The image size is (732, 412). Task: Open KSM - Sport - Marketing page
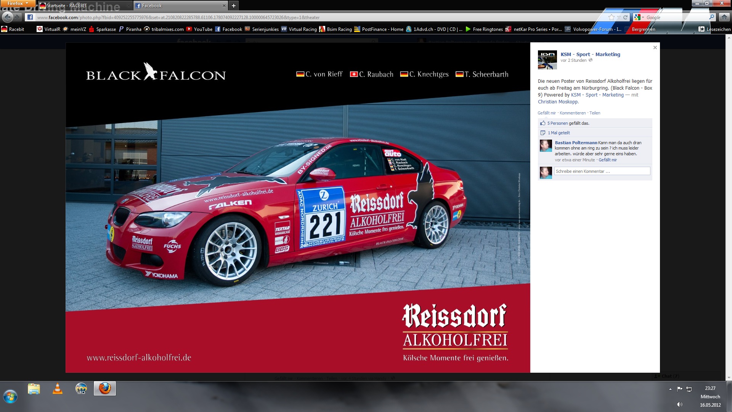[x=590, y=54]
